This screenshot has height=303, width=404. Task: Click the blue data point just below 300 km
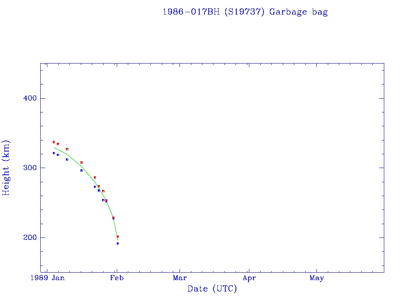[82, 170]
